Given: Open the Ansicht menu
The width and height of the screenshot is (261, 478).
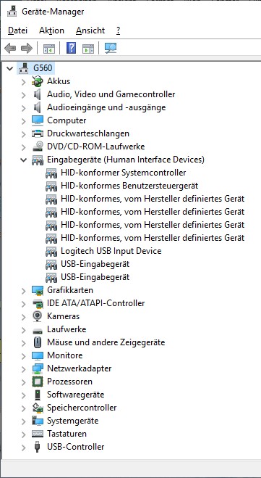Looking at the screenshot, I should point(90,30).
